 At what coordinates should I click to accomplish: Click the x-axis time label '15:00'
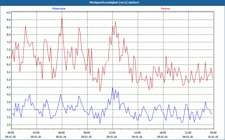point(138,133)
